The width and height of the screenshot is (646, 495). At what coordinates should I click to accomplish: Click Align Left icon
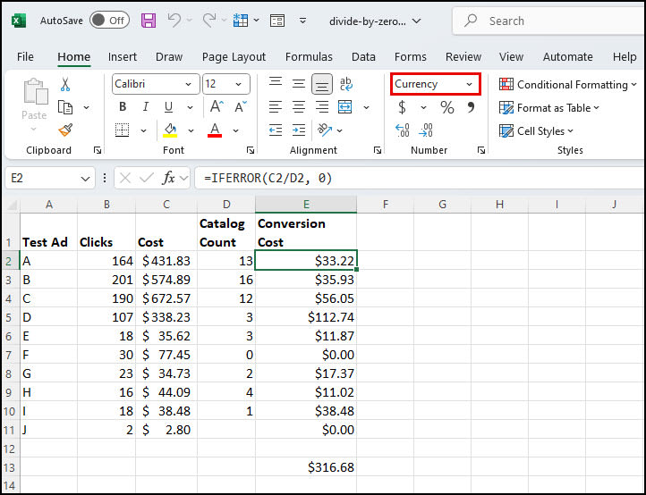[276, 107]
